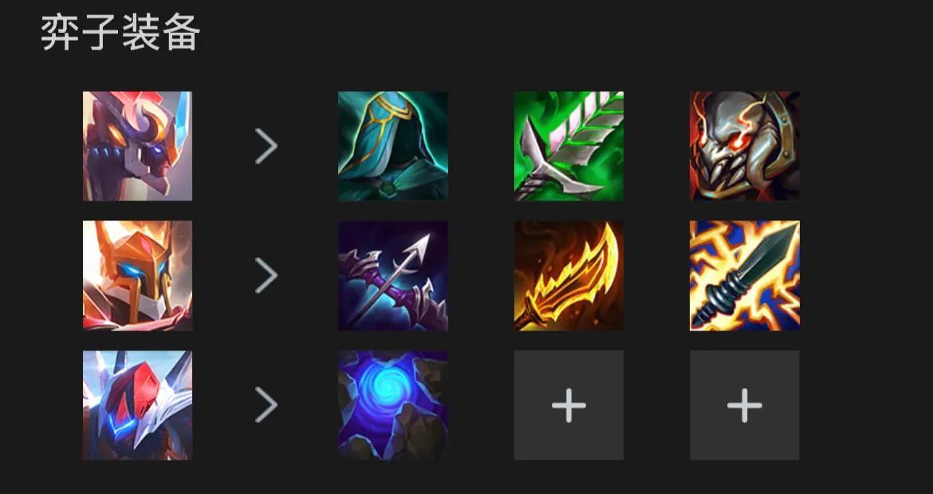Open the red-faced silver armored champion portrait
Viewport: 933px width, 494px height.
pos(137,405)
